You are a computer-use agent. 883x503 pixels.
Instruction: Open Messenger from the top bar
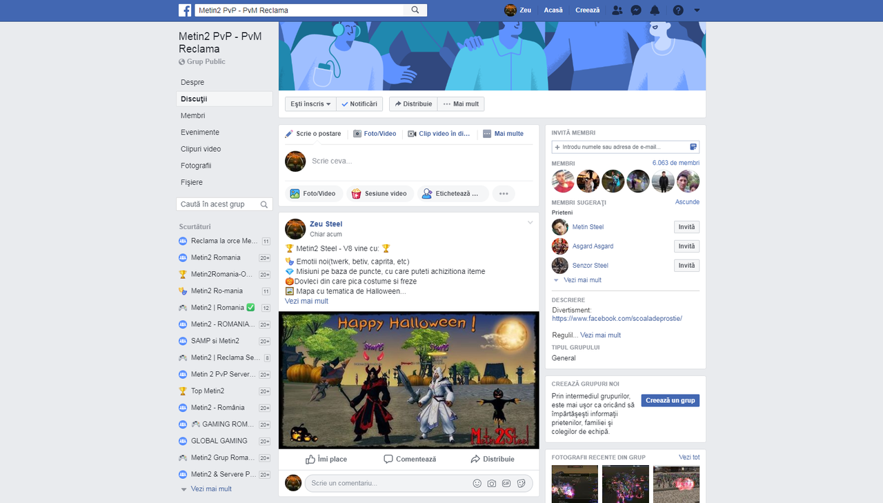pyautogui.click(x=635, y=10)
